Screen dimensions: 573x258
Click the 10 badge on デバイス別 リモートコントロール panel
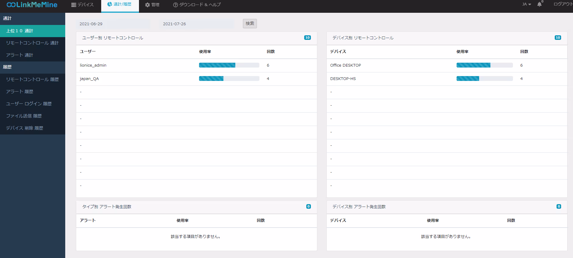coord(558,38)
